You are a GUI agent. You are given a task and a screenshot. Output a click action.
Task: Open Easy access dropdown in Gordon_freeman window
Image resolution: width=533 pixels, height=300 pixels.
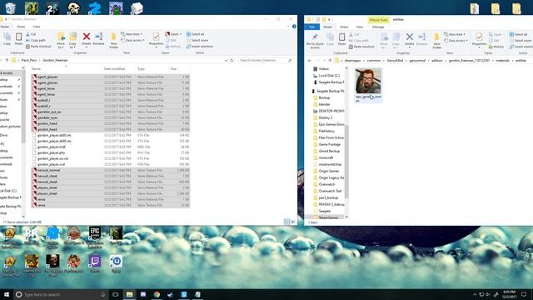pos(133,40)
